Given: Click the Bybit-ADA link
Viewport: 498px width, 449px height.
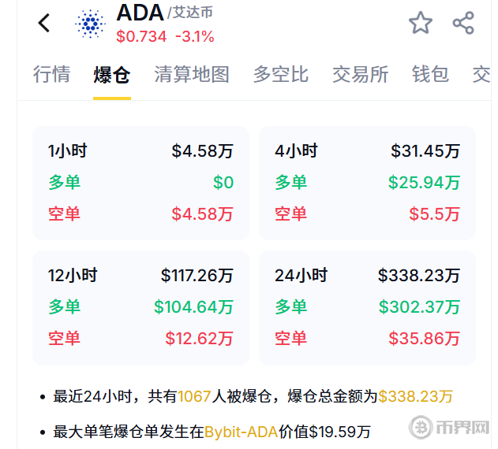Looking at the screenshot, I should (242, 432).
